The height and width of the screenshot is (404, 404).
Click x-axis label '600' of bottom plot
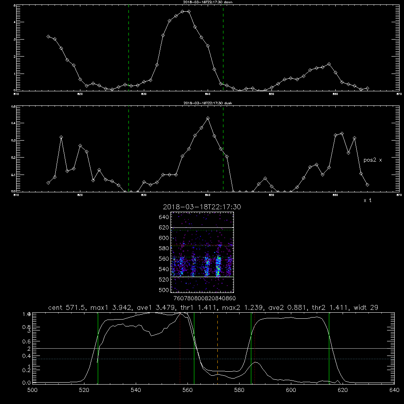pos(291,390)
